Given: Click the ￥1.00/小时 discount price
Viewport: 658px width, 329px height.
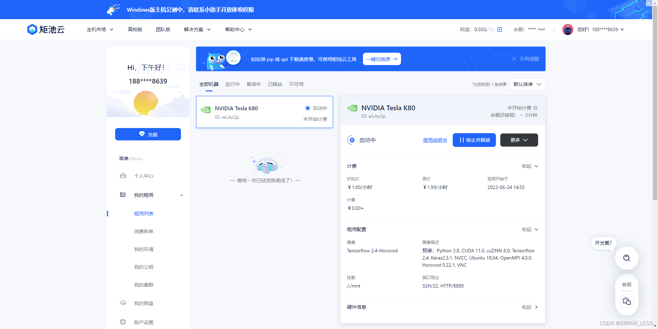Looking at the screenshot, I should pos(360,187).
